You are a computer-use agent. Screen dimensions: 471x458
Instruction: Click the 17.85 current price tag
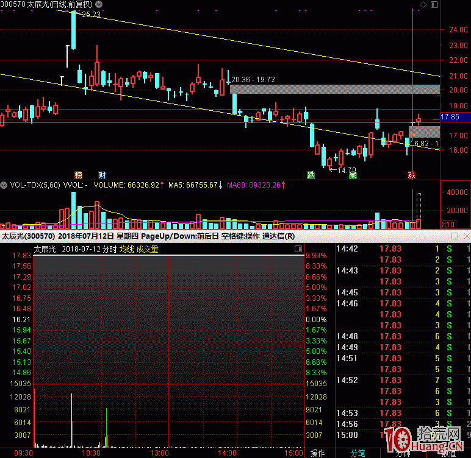point(455,117)
